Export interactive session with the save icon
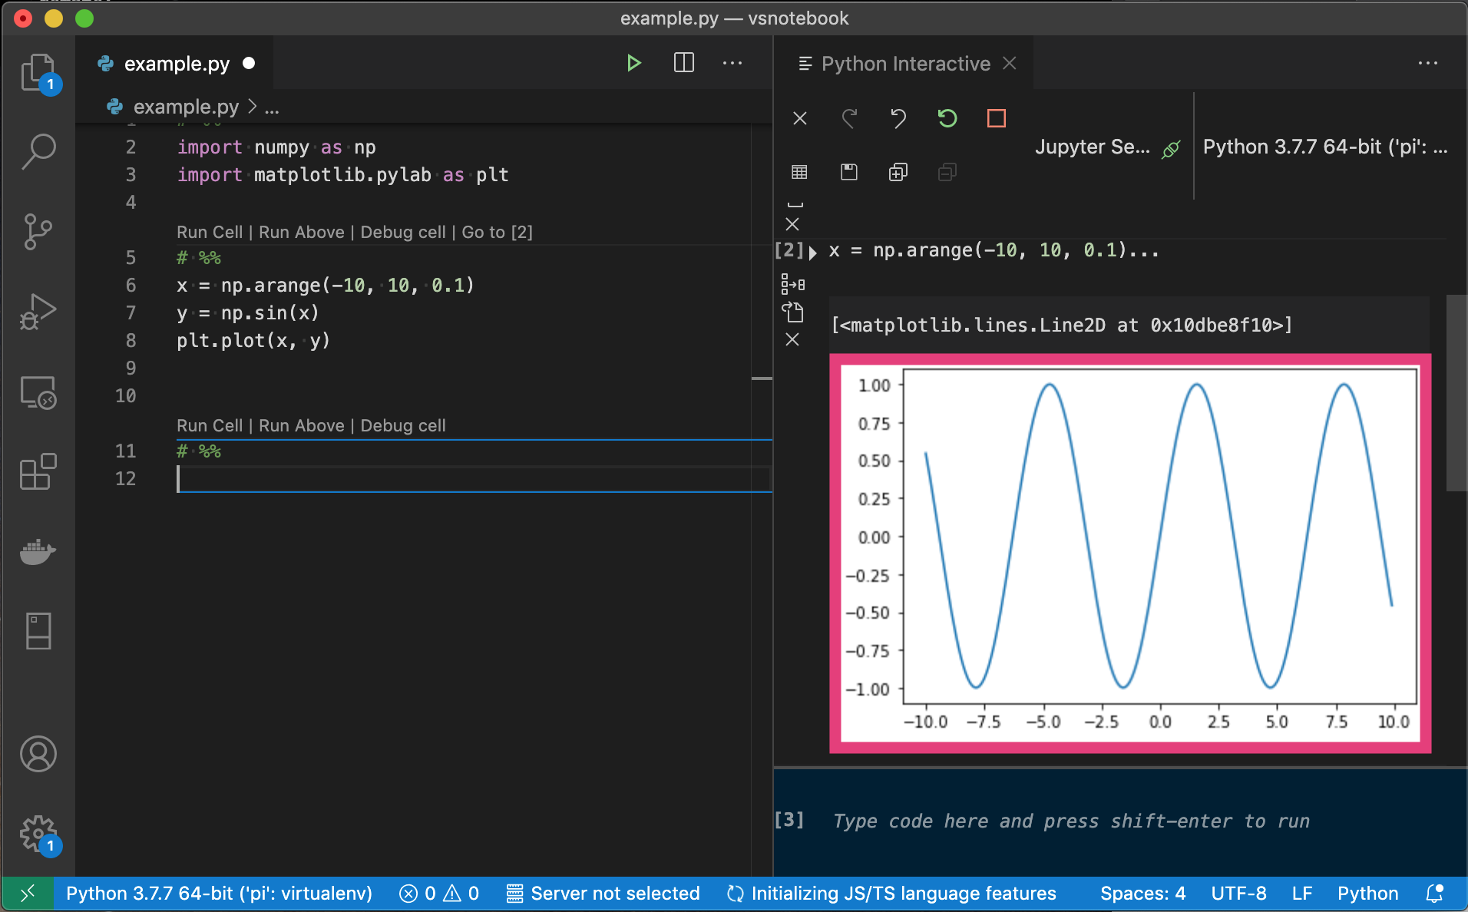Image resolution: width=1468 pixels, height=912 pixels. coord(849,172)
